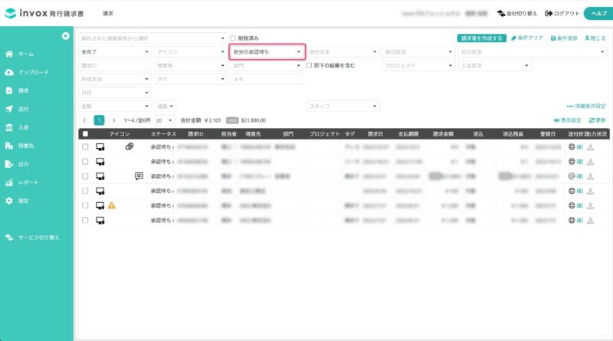This screenshot has width=613, height=341.
Task: Click 条件保存 to save filters
Action: pyautogui.click(x=564, y=38)
